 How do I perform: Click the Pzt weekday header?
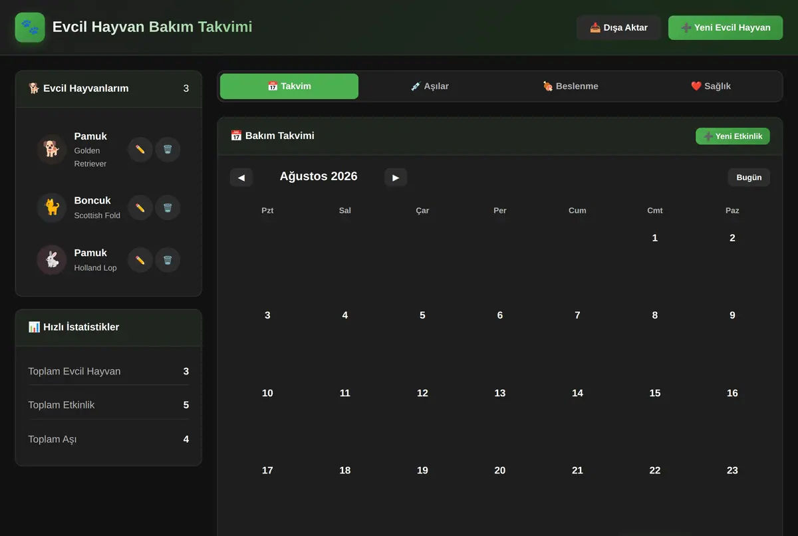pos(267,211)
